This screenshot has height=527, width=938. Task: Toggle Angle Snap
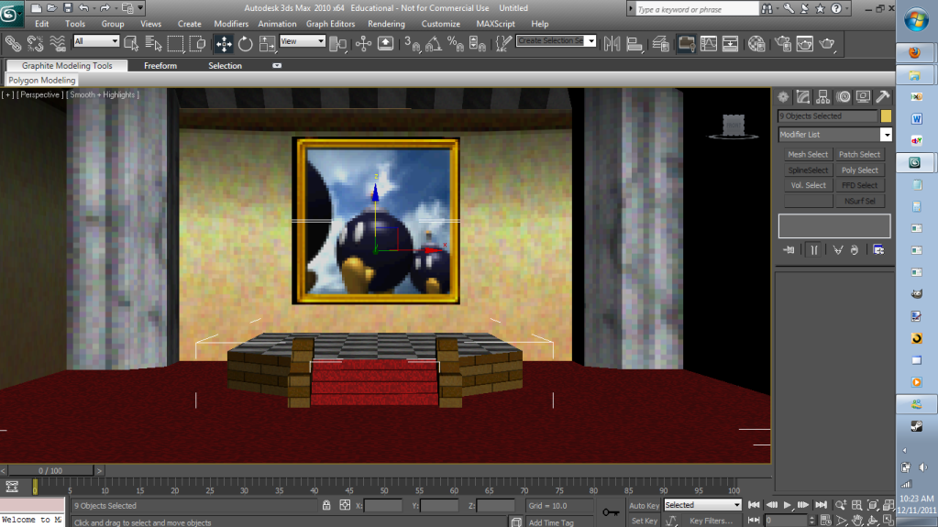(x=434, y=43)
